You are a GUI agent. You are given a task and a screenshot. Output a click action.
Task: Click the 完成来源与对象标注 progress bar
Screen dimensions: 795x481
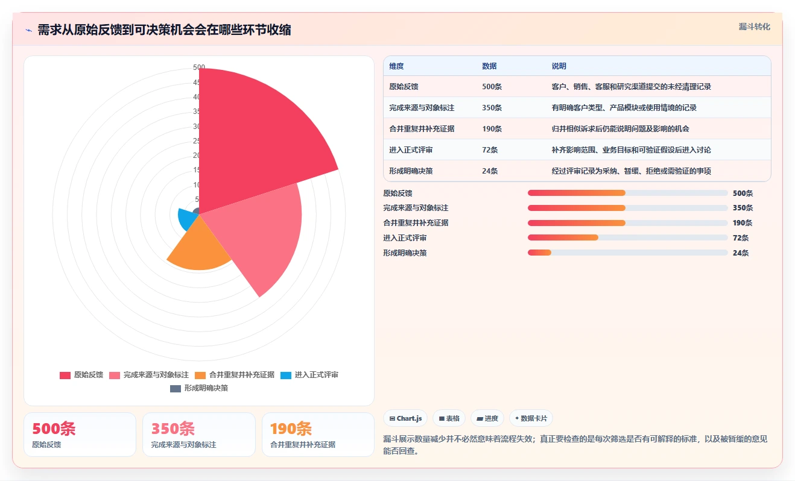click(627, 208)
